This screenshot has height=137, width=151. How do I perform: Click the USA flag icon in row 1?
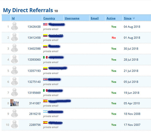pyautogui.click(x=45, y=24)
